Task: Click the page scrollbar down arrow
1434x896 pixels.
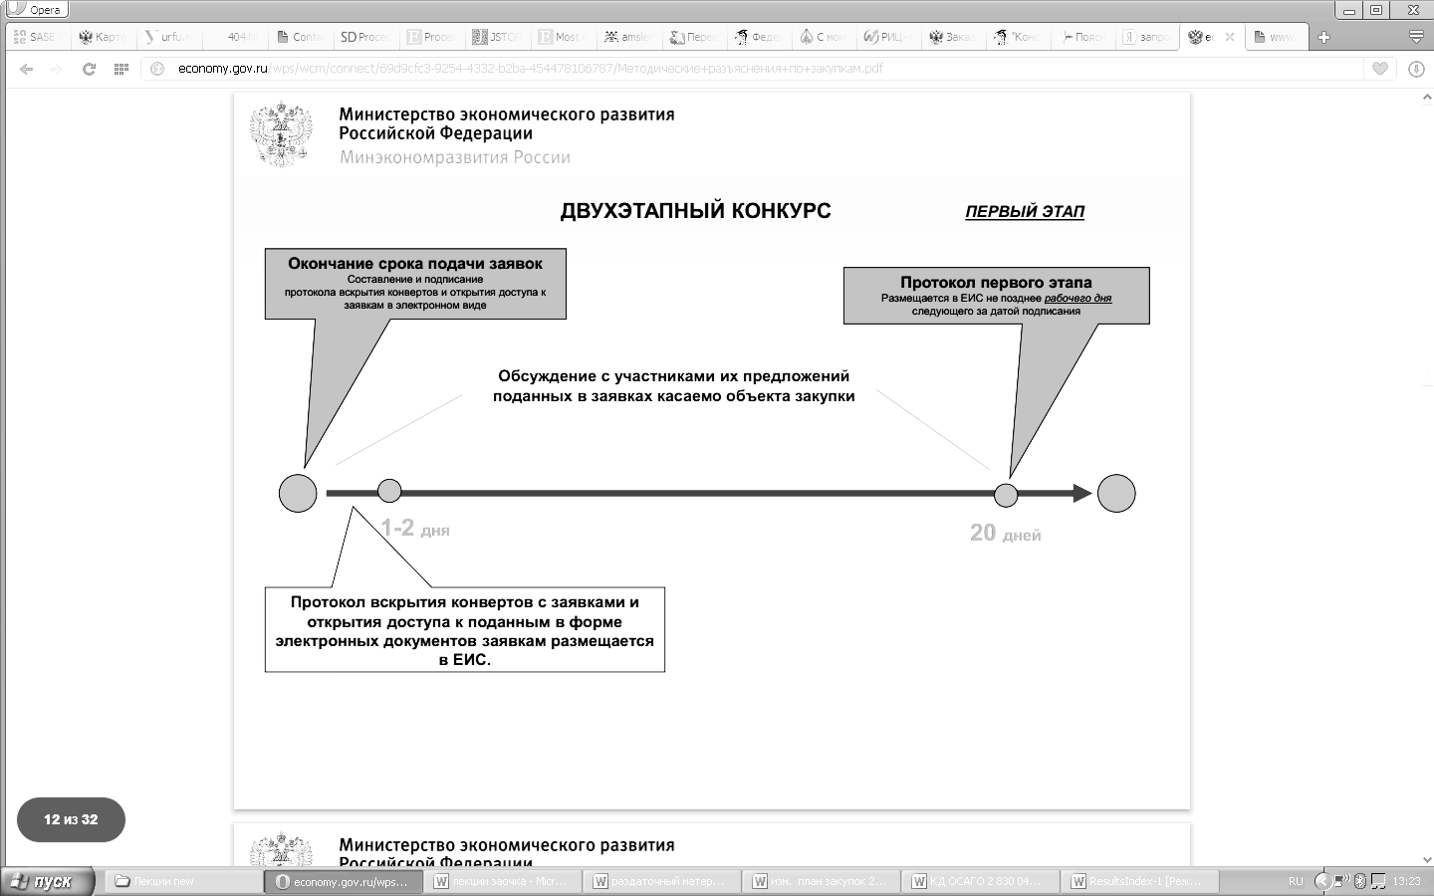Action: [1425, 859]
